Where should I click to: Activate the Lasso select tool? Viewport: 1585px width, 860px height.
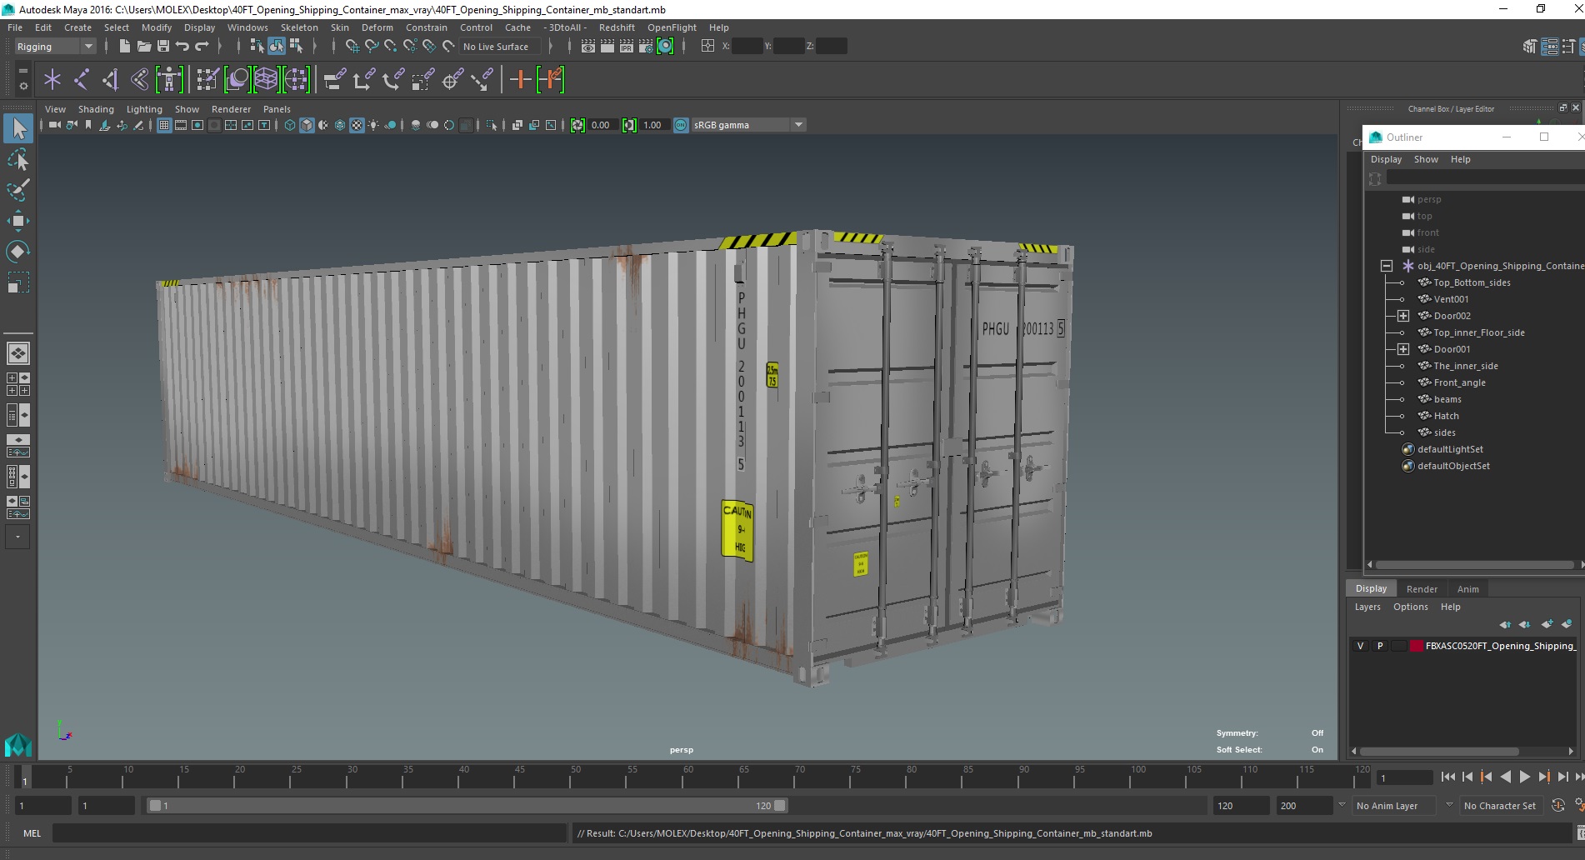pyautogui.click(x=18, y=159)
